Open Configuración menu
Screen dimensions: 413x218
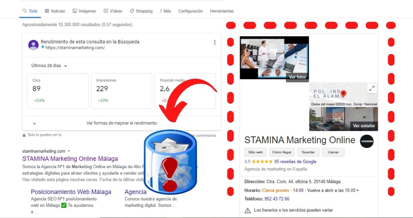[x=191, y=11]
